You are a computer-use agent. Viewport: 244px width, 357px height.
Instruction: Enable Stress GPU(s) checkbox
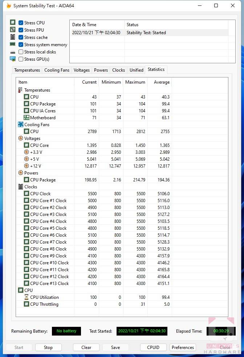[x=21, y=59]
